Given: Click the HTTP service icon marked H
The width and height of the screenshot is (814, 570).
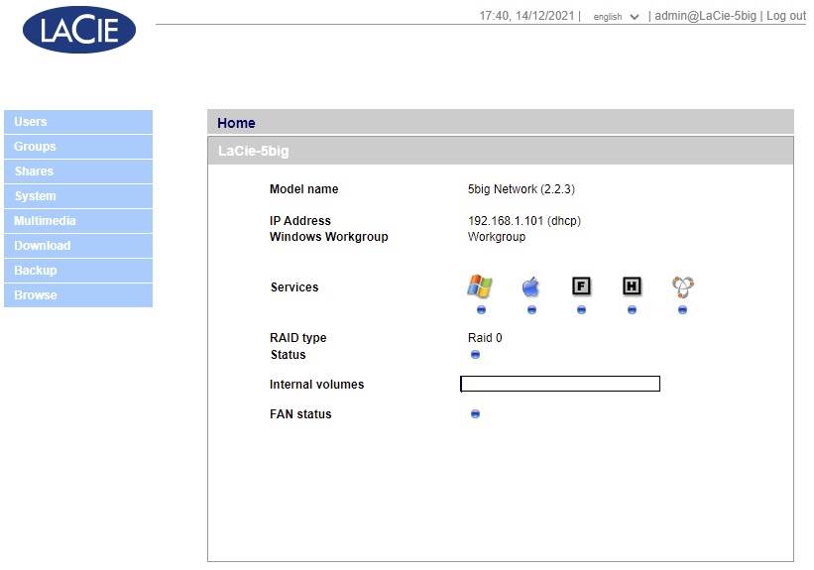Looking at the screenshot, I should pyautogui.click(x=632, y=286).
